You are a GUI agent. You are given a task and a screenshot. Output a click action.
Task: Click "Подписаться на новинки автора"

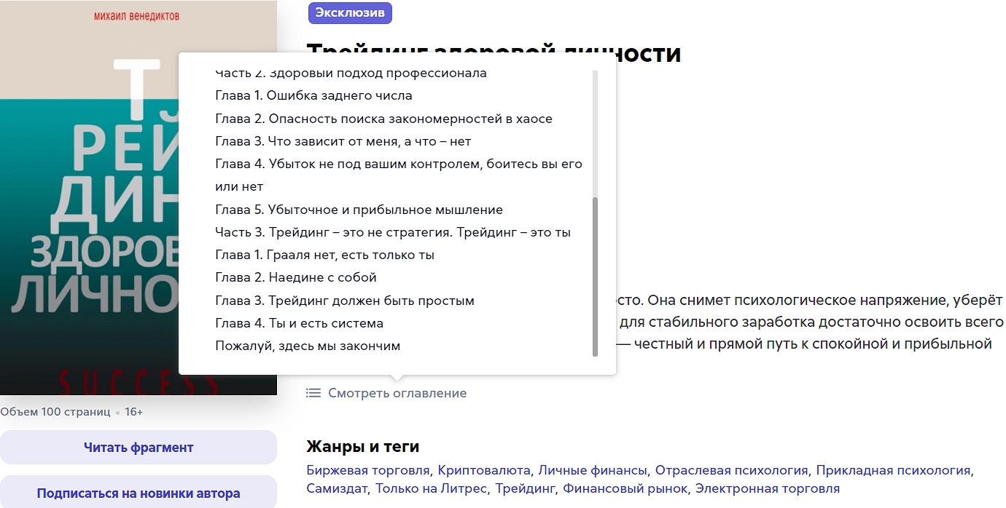139,492
